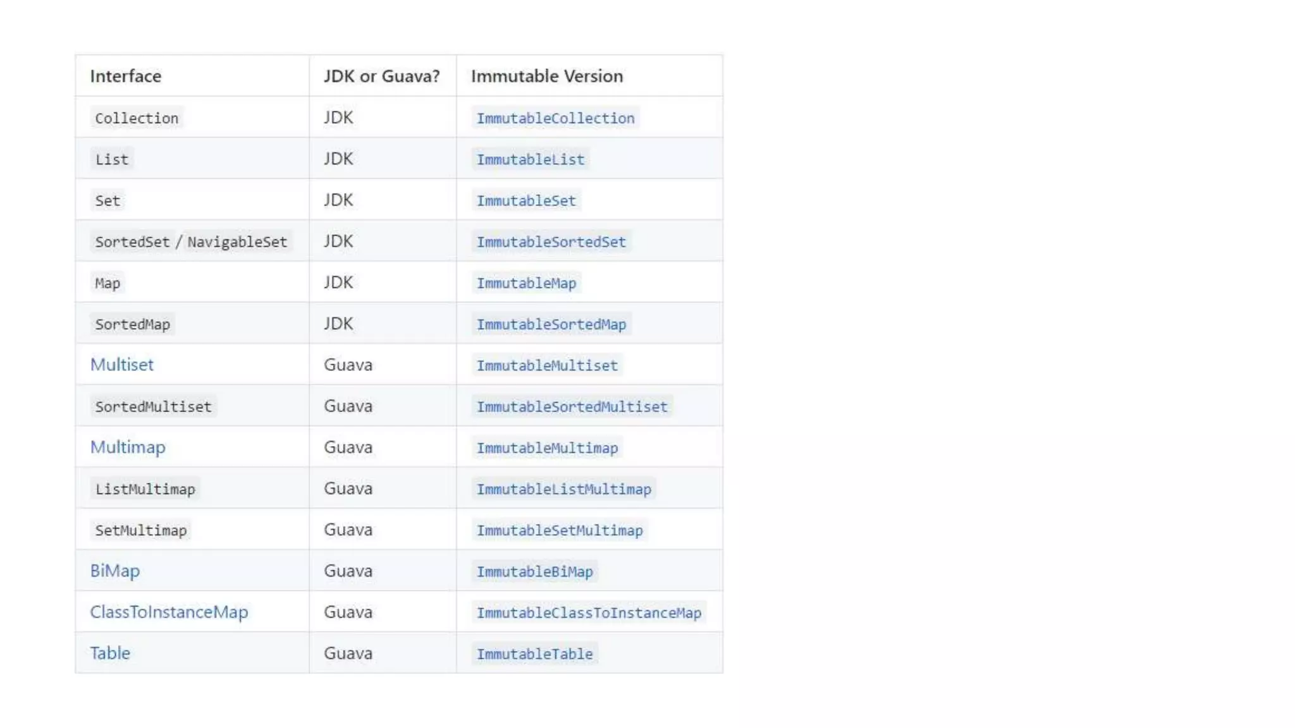Click the ImmutableTable link
1295x728 pixels.
coord(534,654)
